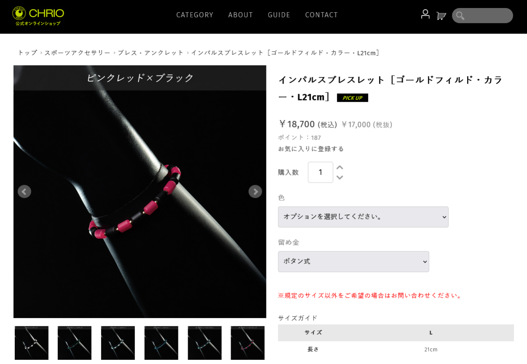Open the shopping cart icon
Screen dimensions: 527x364
441,16
